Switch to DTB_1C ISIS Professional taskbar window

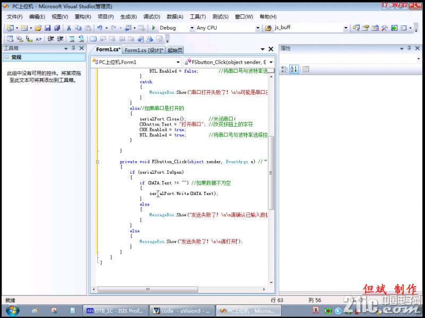click(x=115, y=311)
